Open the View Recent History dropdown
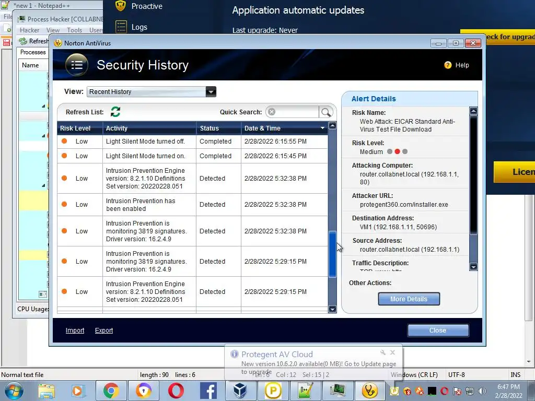Screen dimensions: 535x401 211,92
